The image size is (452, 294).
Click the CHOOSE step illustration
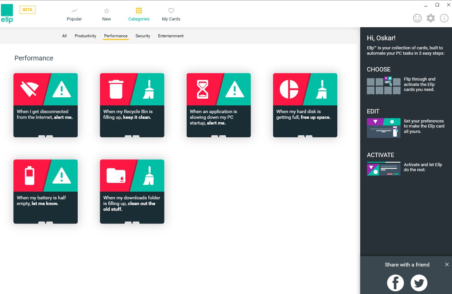pos(384,85)
